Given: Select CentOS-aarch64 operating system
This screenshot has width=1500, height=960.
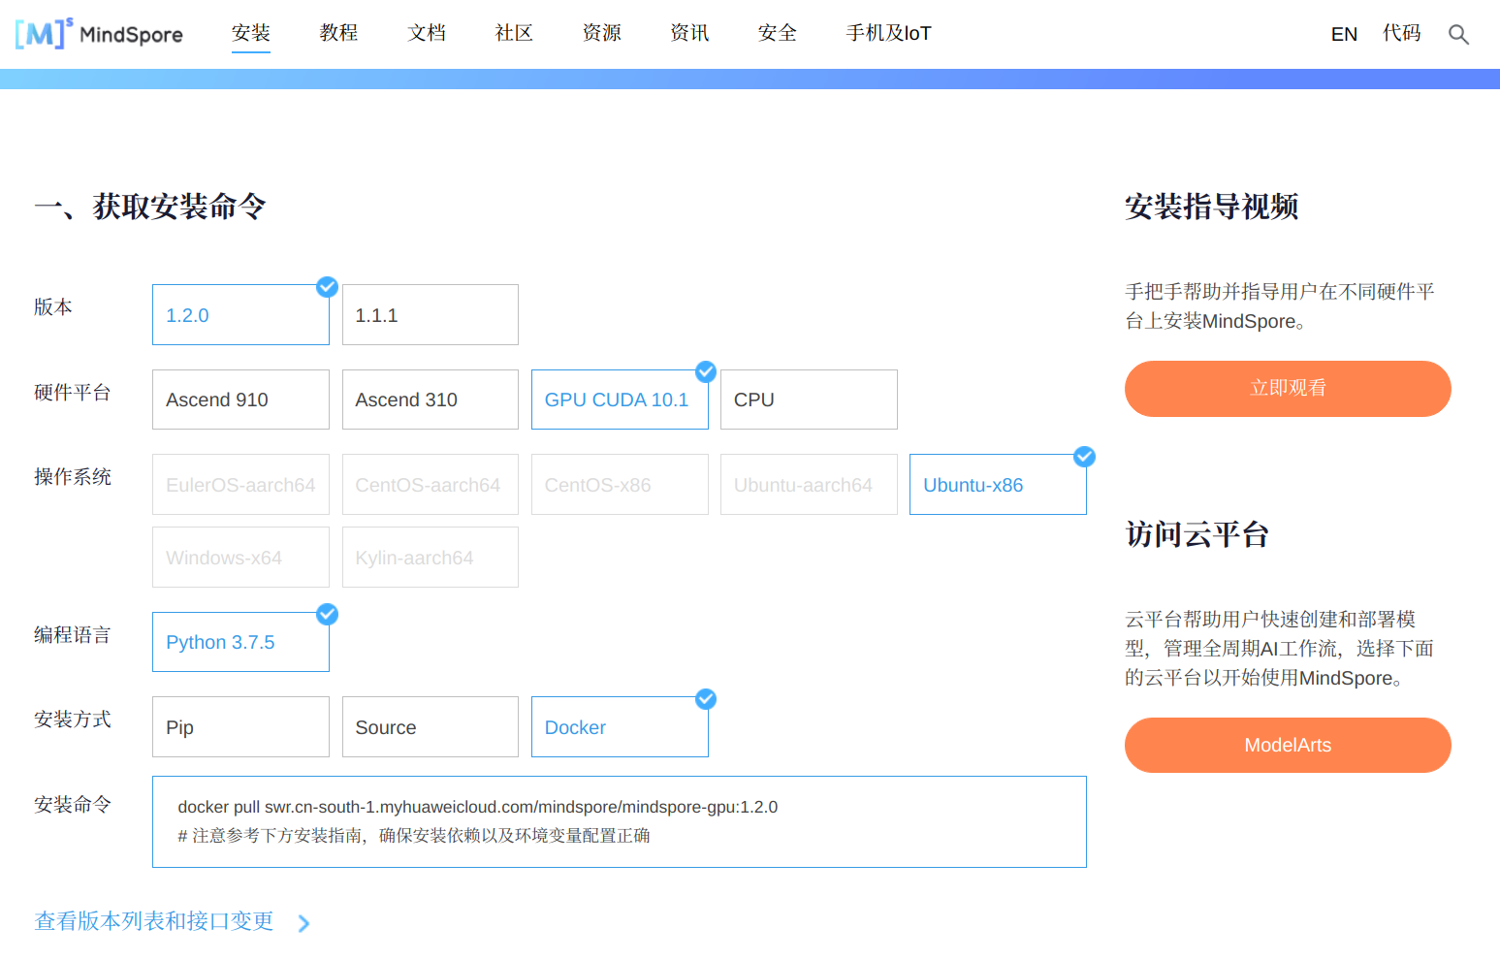Looking at the screenshot, I should tap(431, 485).
